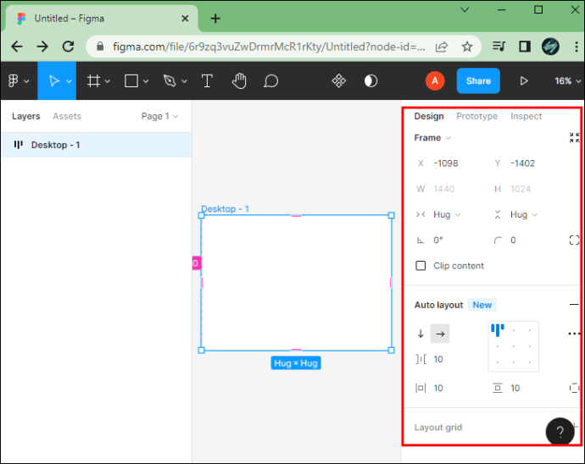Click the X position field -1098
The width and height of the screenshot is (585, 464).
click(445, 163)
